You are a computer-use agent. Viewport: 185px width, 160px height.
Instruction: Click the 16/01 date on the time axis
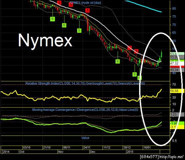(x=147, y=148)
